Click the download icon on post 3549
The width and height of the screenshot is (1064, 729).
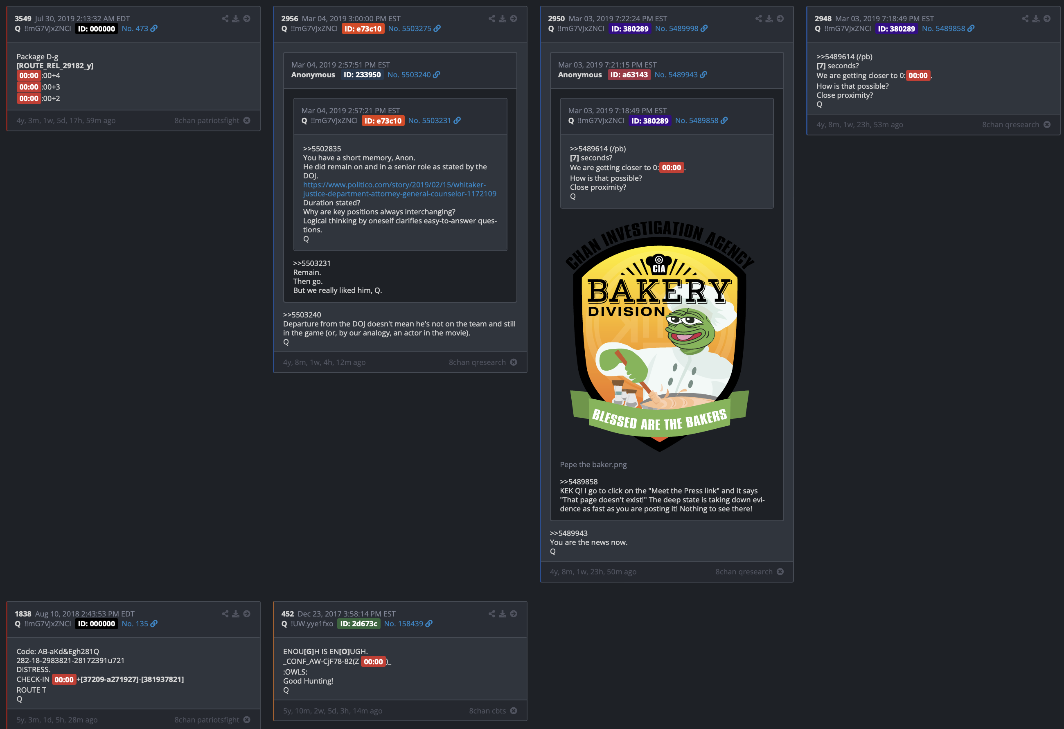(x=236, y=19)
